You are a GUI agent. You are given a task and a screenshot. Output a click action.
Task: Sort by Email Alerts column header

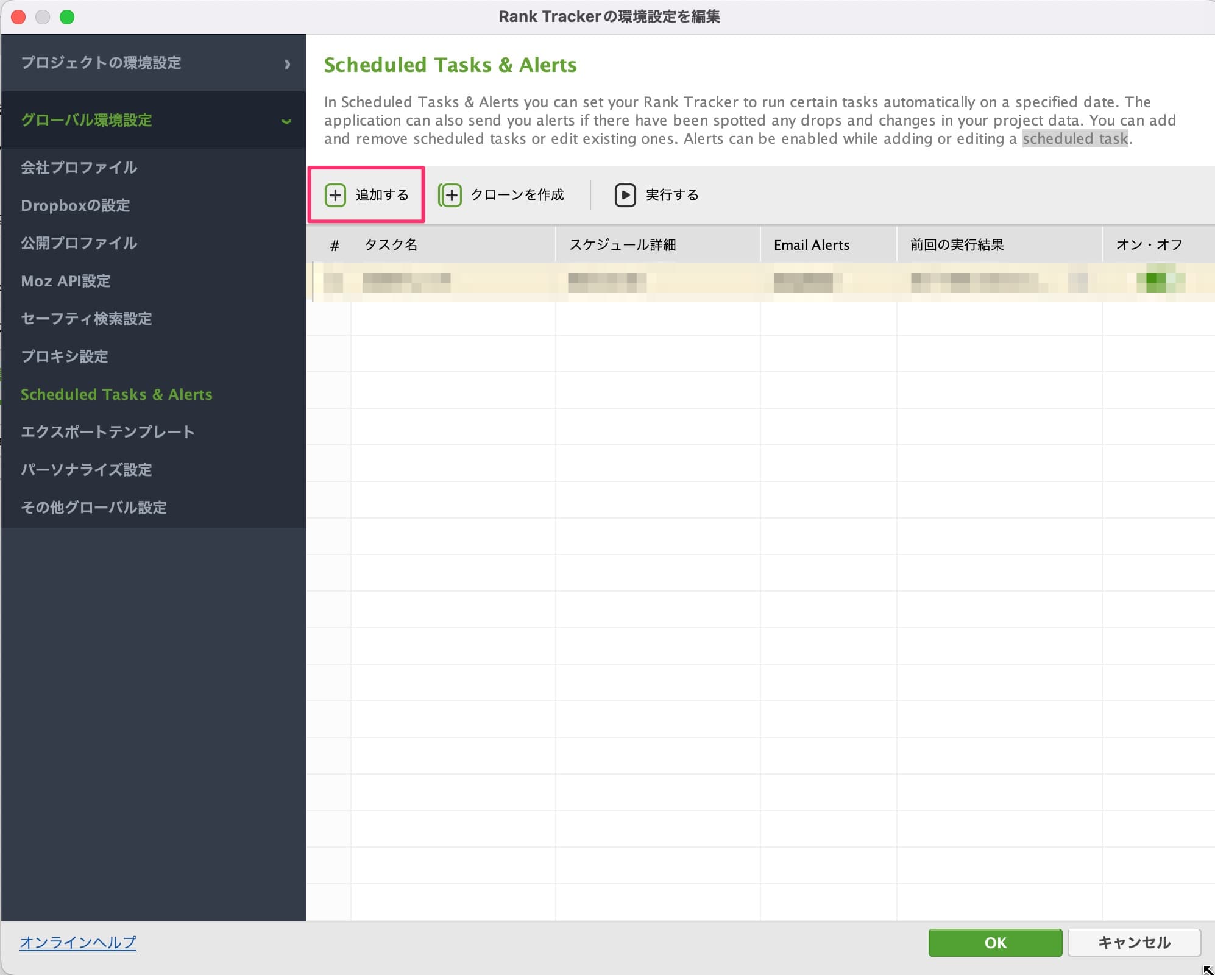click(x=829, y=245)
